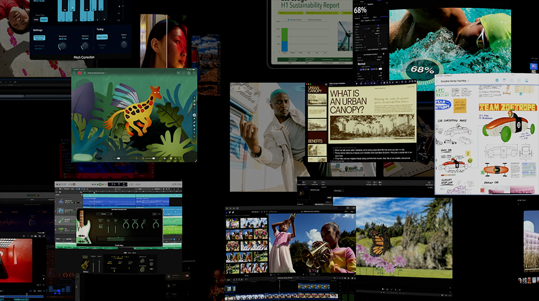The image size is (539, 301).
Task: Select the Input pitch display button
Action: click(36, 20)
